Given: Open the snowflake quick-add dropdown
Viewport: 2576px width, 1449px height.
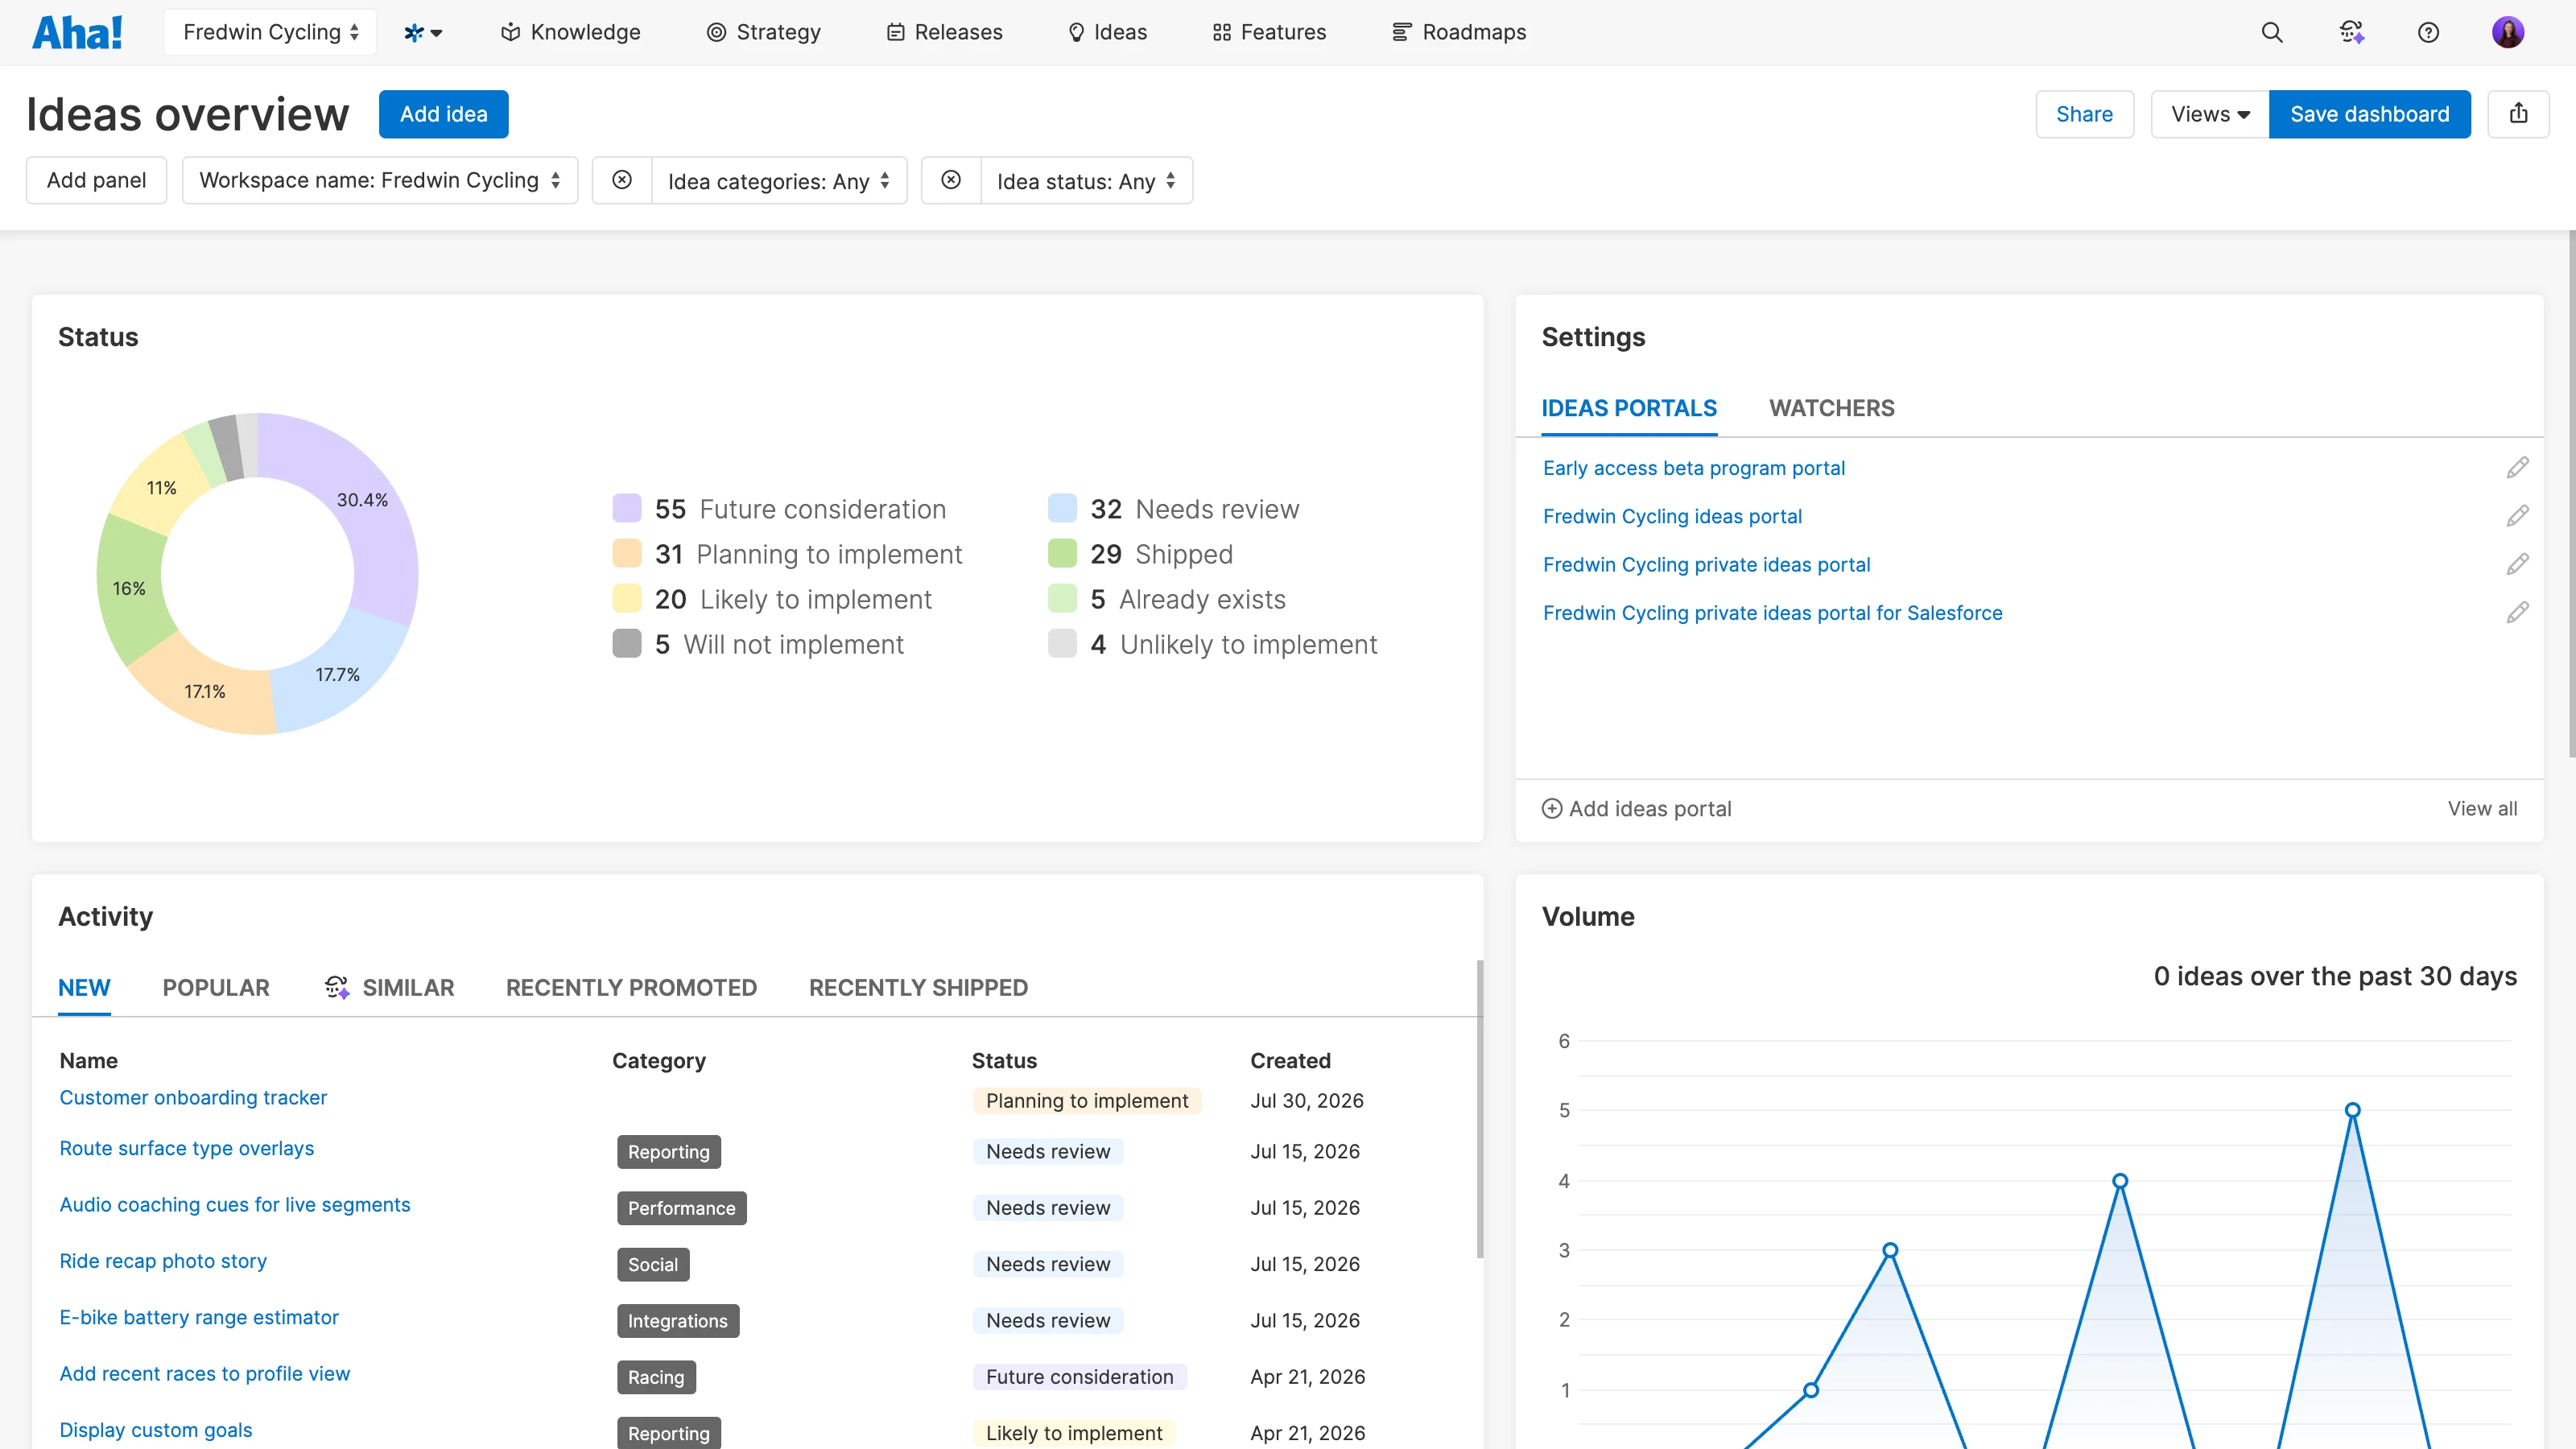Looking at the screenshot, I should [423, 32].
